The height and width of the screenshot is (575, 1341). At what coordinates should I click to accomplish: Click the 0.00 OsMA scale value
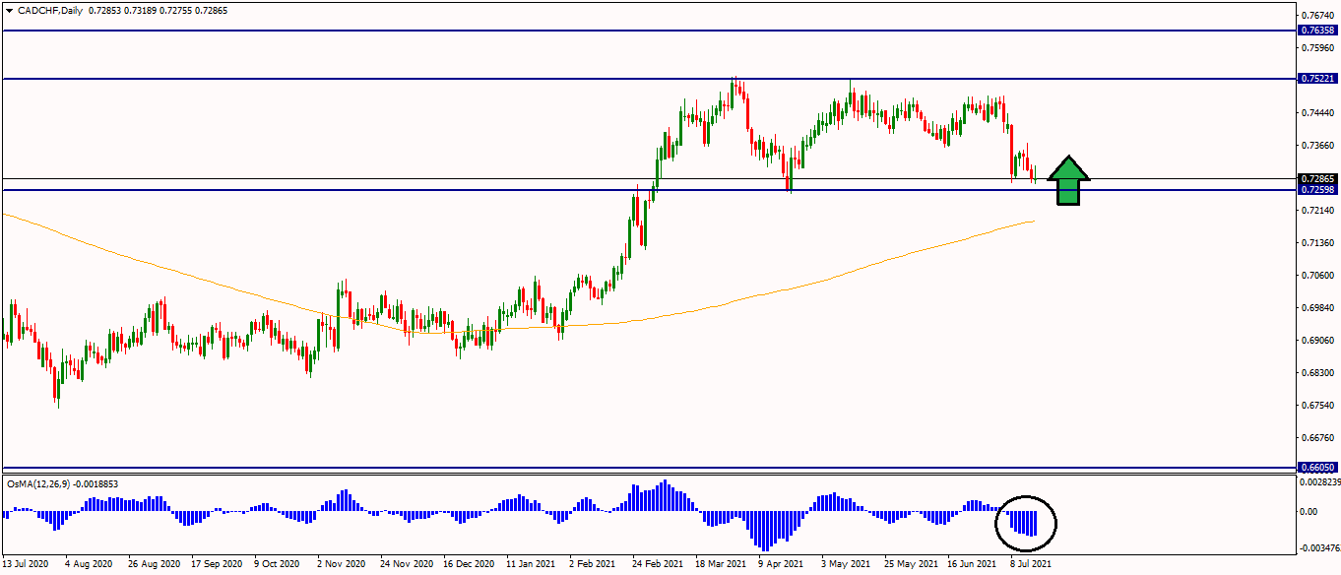coord(1310,512)
